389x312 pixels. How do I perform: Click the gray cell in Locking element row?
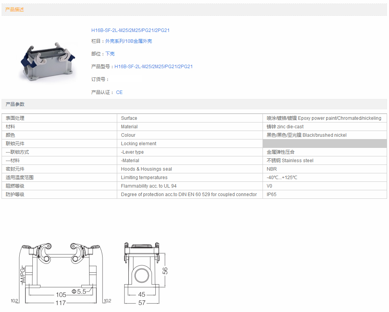click(324, 144)
